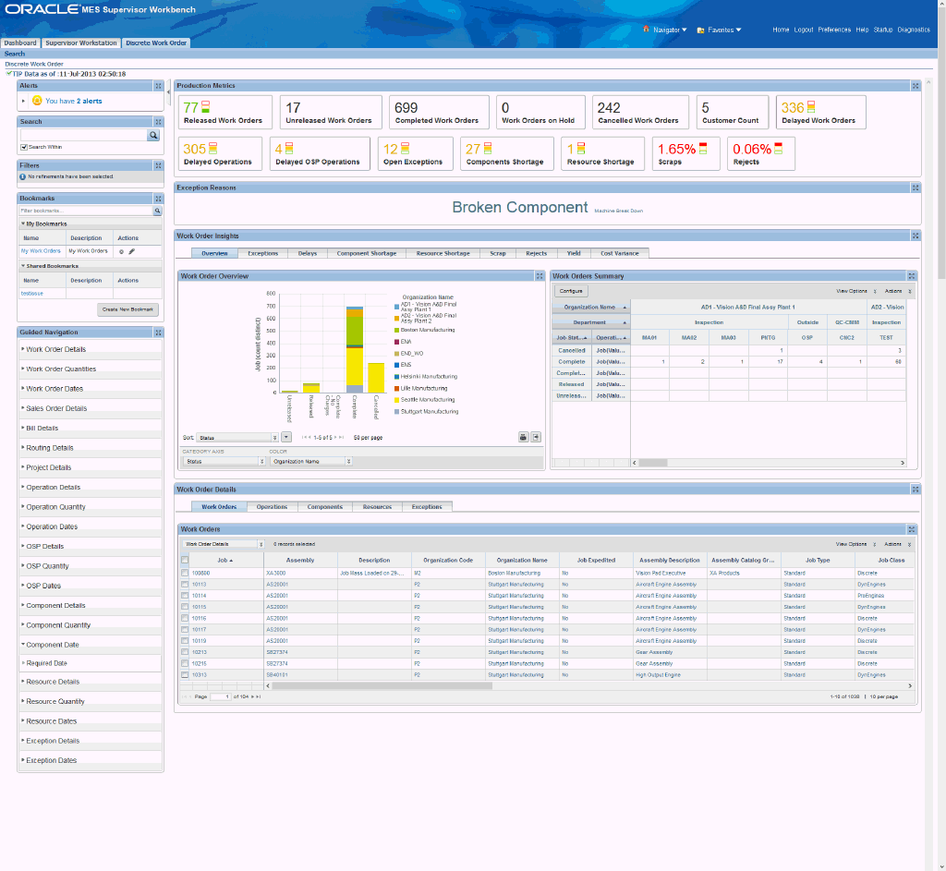Switch to the Dashboard tab
The image size is (946, 871).
click(20, 42)
